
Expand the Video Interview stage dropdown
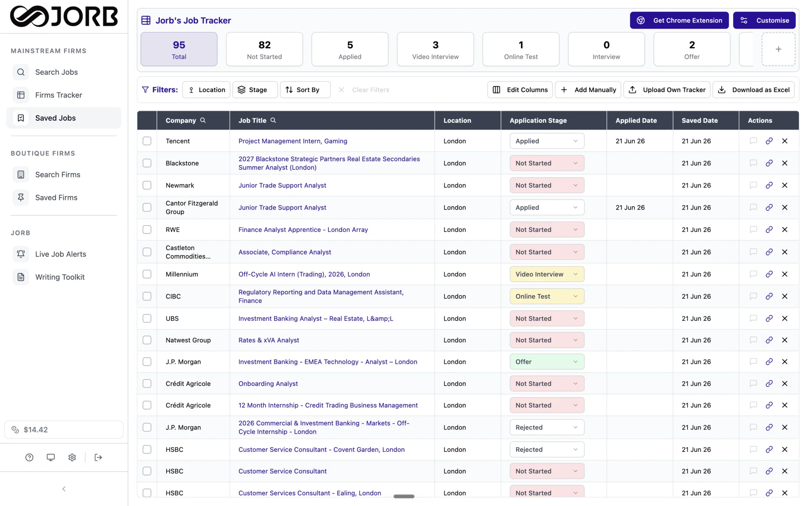tap(547, 274)
